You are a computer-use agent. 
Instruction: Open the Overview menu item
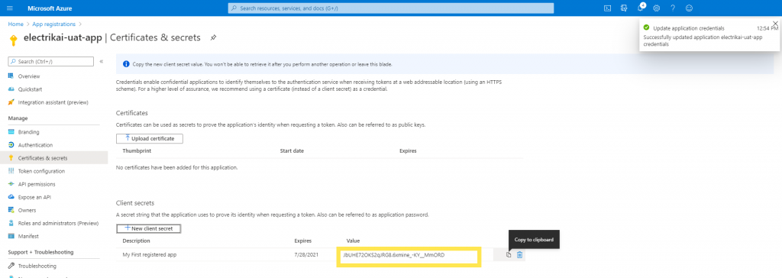point(29,76)
